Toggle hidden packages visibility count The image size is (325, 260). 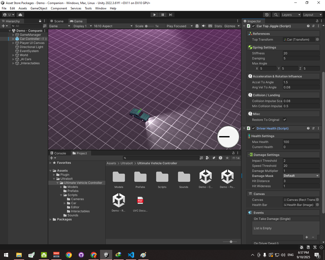point(236,158)
